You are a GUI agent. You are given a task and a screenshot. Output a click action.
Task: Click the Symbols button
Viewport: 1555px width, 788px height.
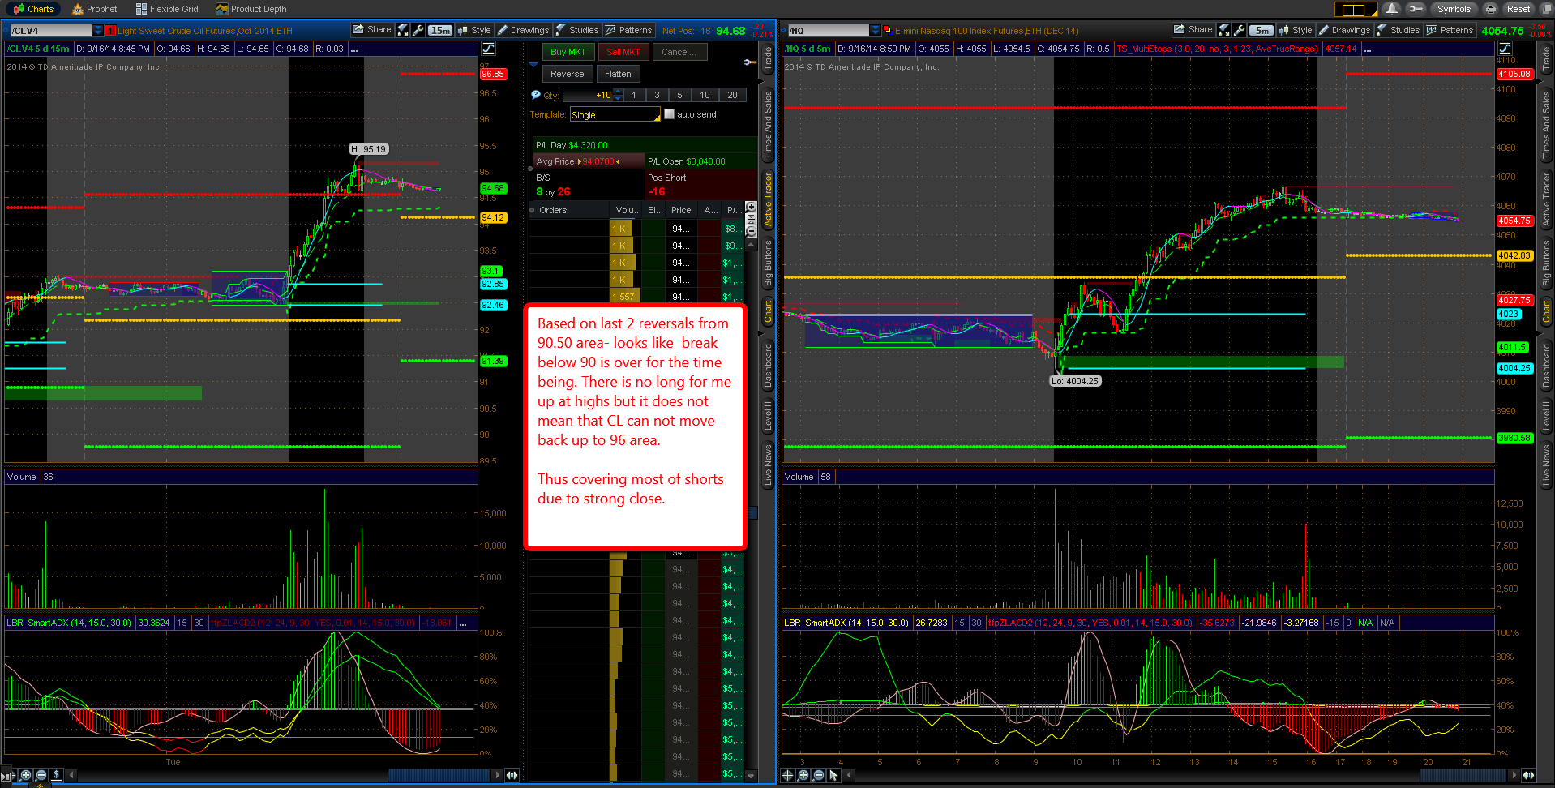1454,9
